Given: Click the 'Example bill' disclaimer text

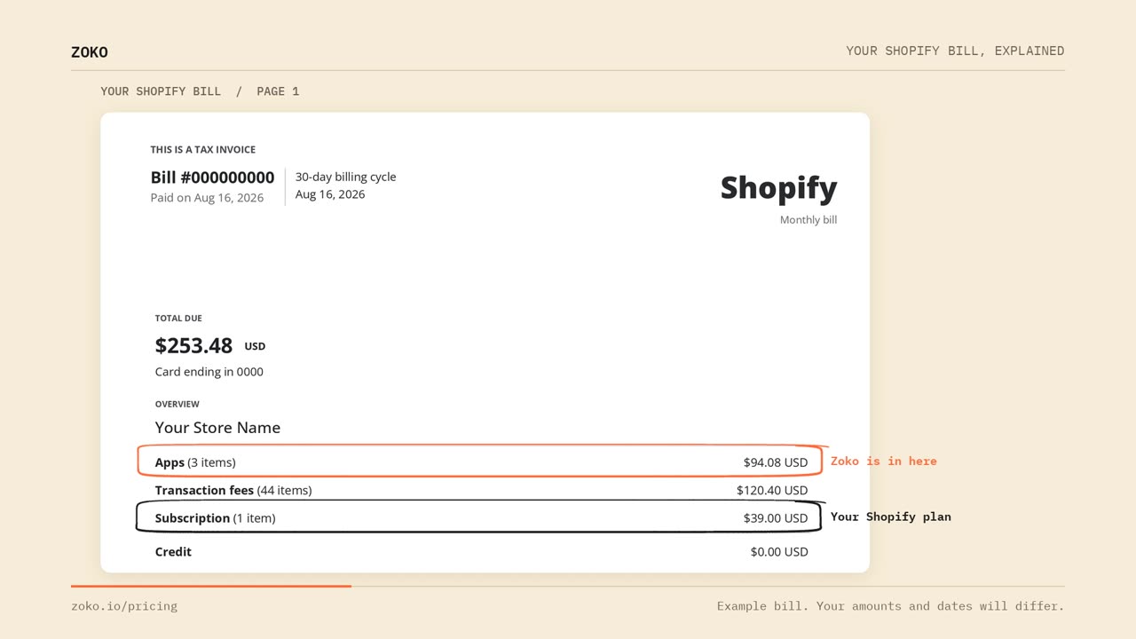Looking at the screenshot, I should pos(890,606).
